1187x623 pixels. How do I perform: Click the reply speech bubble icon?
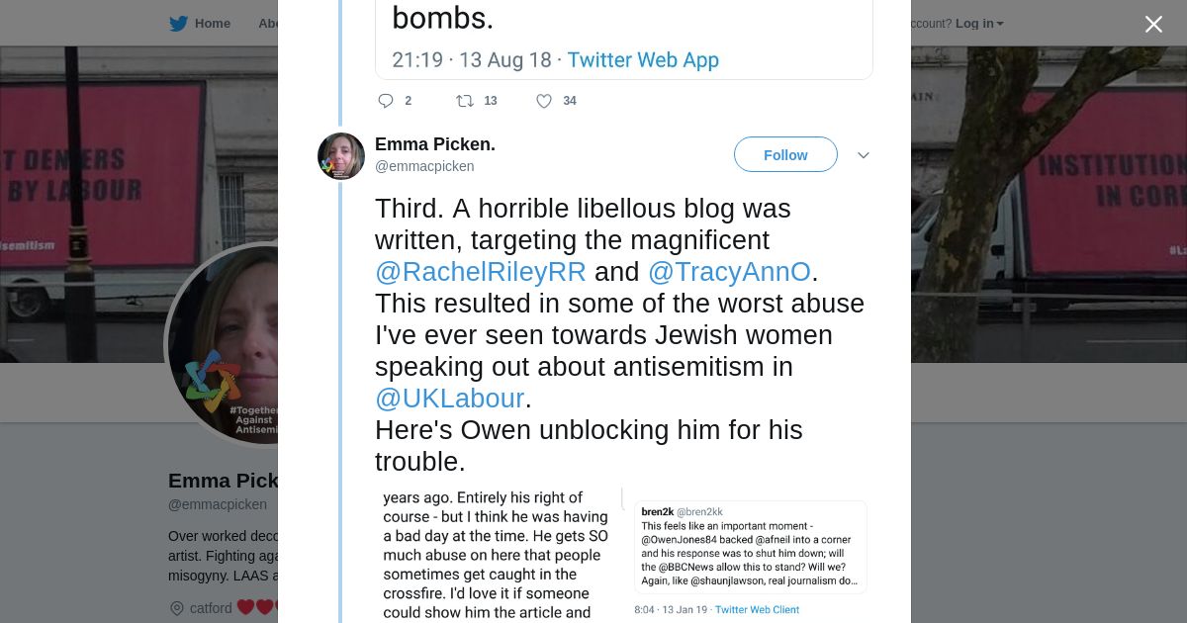pyautogui.click(x=386, y=101)
